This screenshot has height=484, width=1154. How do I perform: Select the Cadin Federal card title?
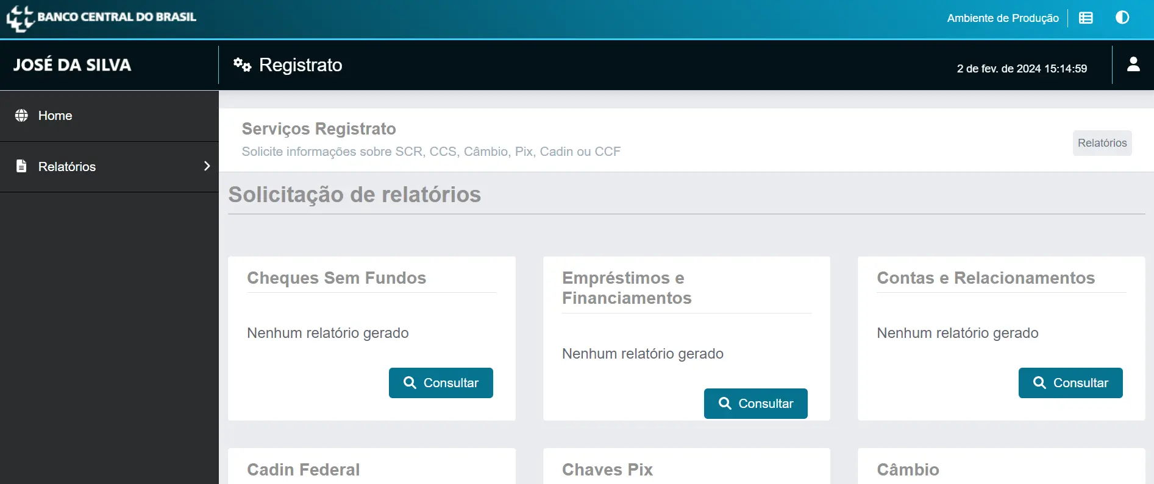coord(304,470)
